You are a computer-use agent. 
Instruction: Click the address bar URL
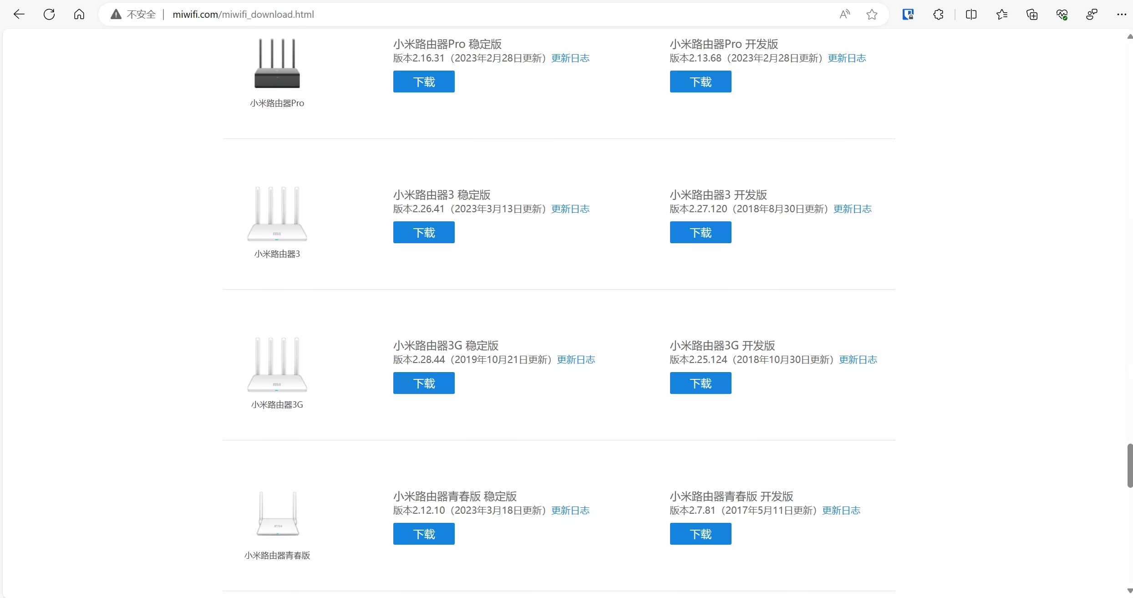point(243,14)
